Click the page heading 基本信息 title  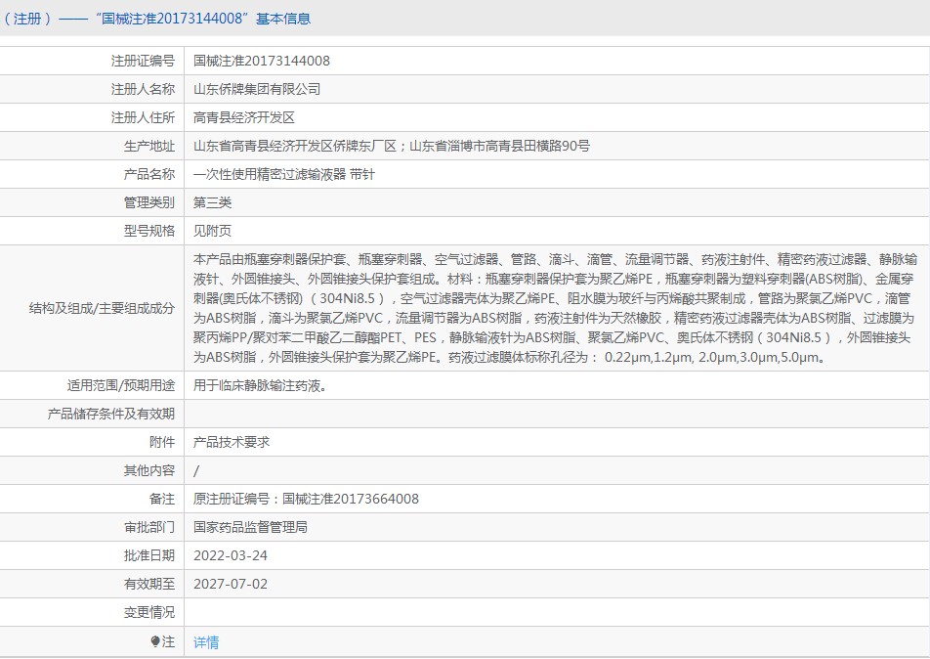pos(283,19)
